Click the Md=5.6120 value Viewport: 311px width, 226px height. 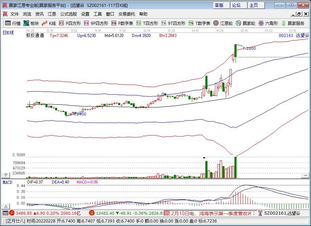(114, 36)
